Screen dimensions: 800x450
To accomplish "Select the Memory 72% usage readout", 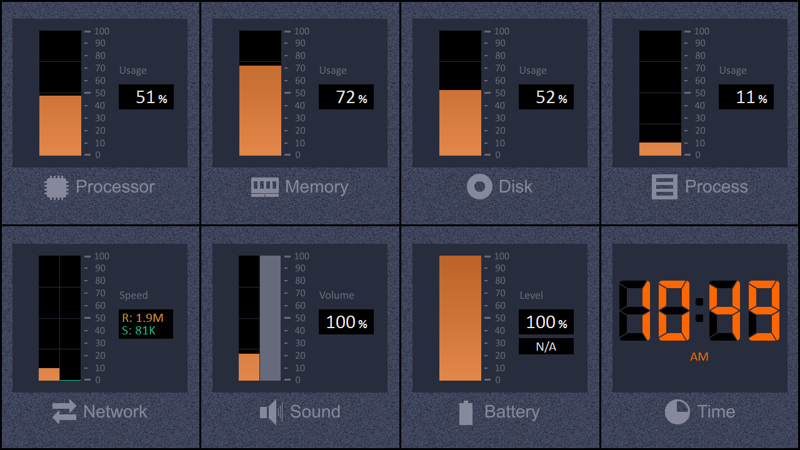I will (x=346, y=97).
